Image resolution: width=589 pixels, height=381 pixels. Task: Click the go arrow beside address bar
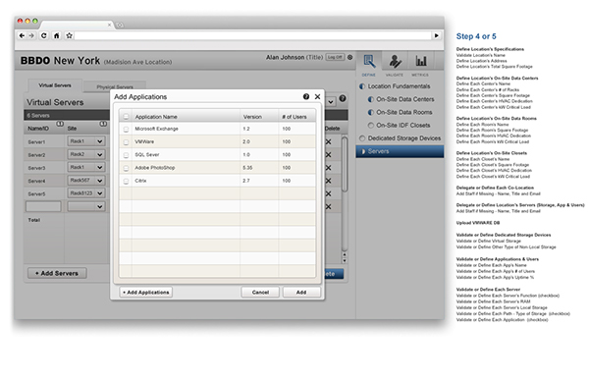(x=437, y=35)
